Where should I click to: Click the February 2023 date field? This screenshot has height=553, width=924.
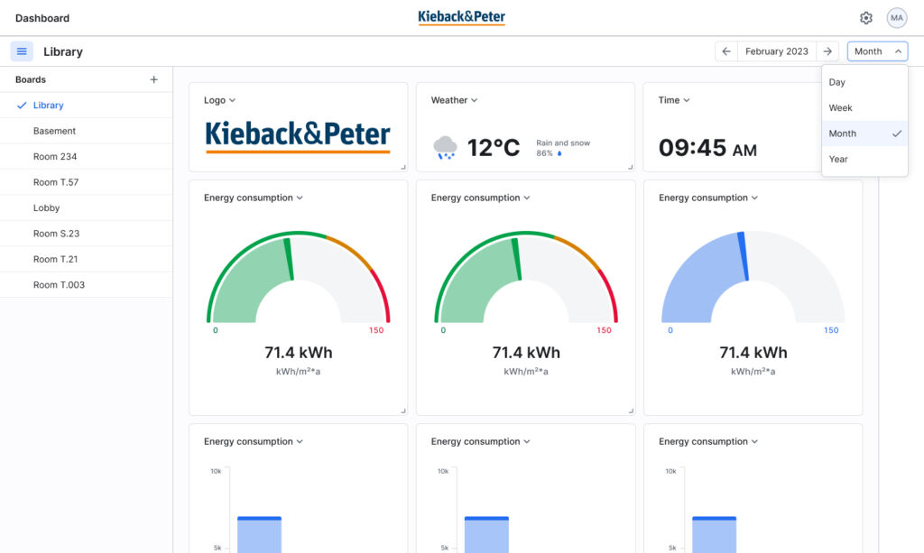coord(777,51)
